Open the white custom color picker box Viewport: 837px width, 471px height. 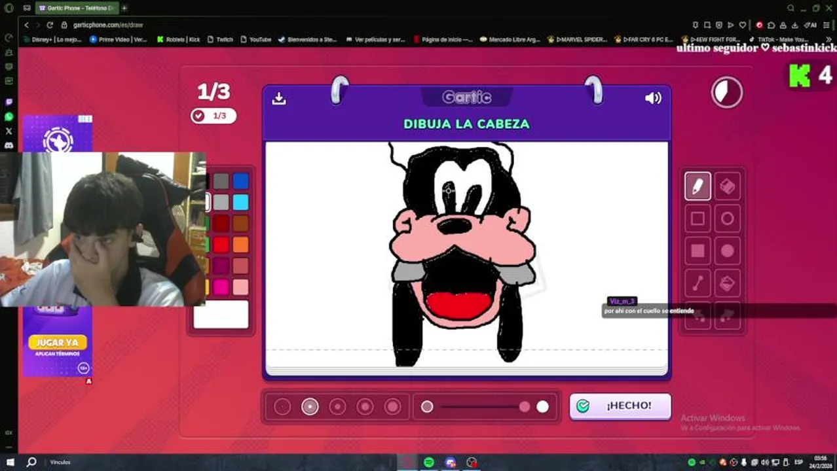coord(221,314)
